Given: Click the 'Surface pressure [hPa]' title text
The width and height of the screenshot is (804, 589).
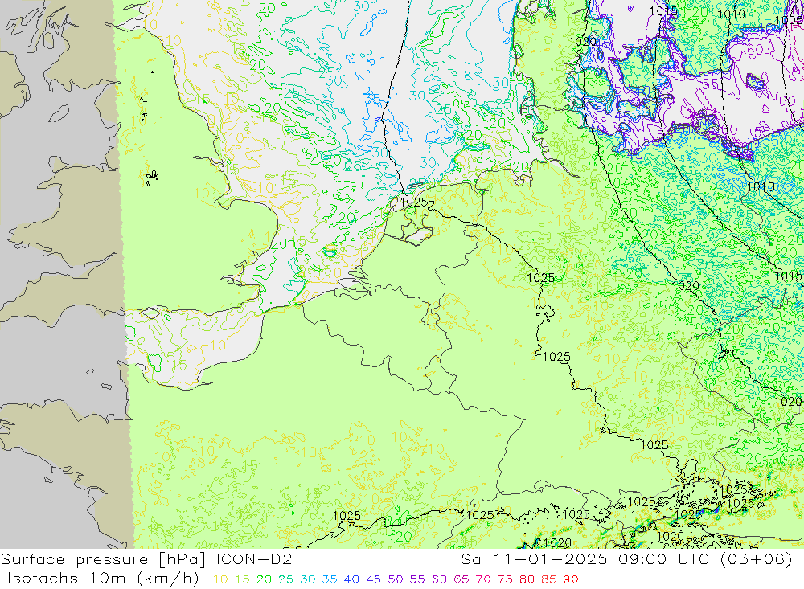Looking at the screenshot, I should pos(103,559).
